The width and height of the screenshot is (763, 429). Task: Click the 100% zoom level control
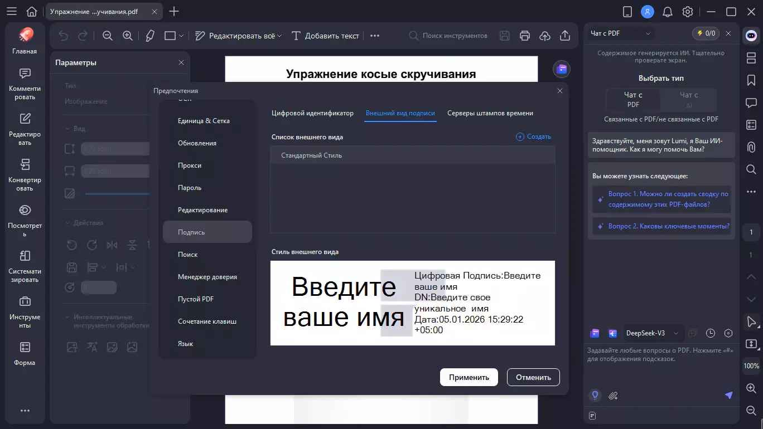point(751,366)
